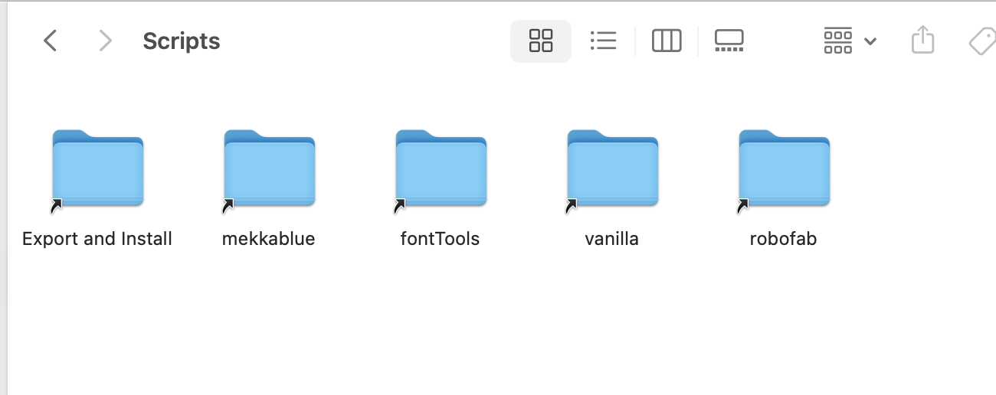996x395 pixels.
Task: Click the "robofab" name label
Action: pos(784,239)
